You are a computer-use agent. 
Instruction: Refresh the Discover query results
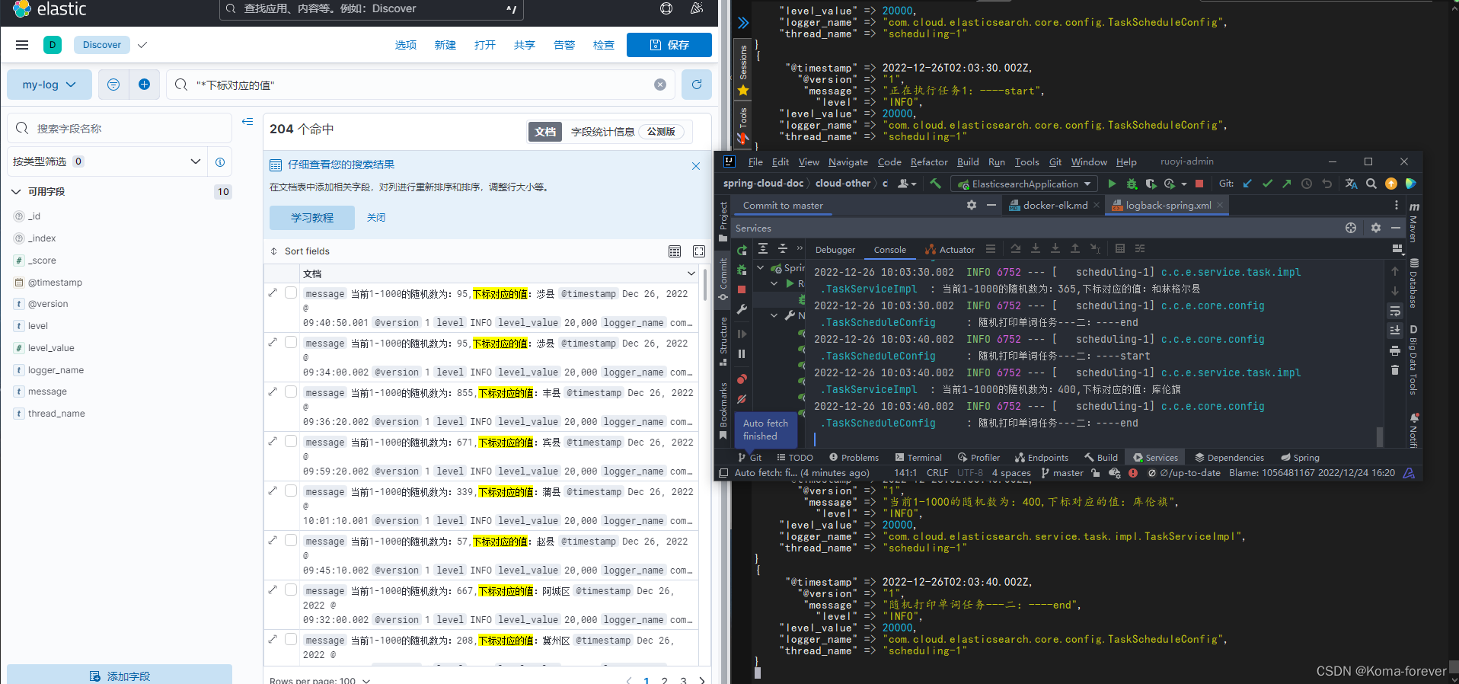click(697, 85)
